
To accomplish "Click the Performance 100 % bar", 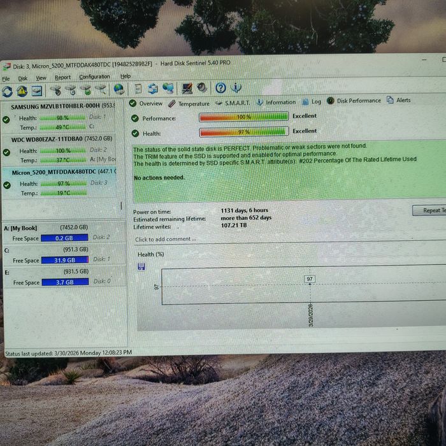I will [x=244, y=117].
